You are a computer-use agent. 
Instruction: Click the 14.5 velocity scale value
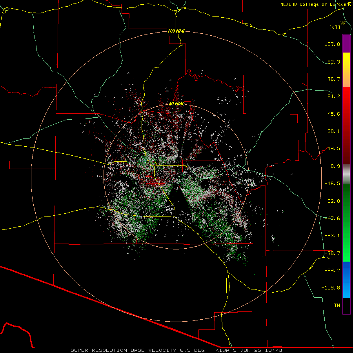334,149
